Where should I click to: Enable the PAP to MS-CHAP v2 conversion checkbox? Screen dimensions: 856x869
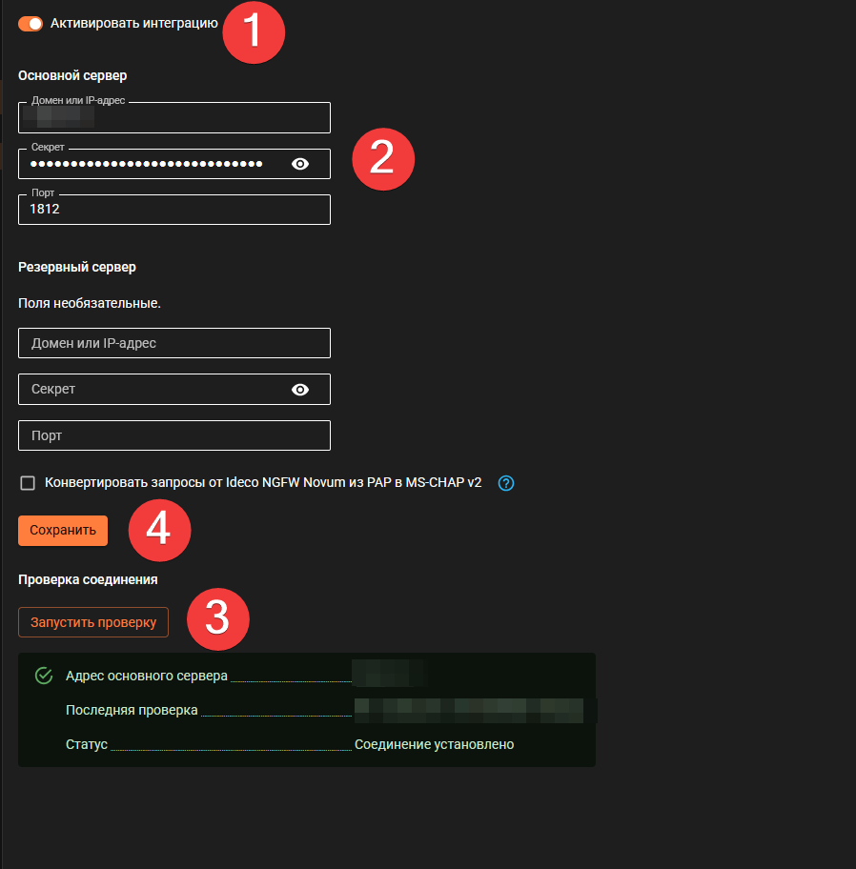pos(28,483)
